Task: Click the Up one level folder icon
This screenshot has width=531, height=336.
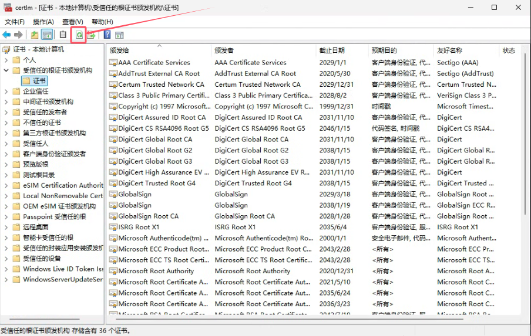Action: (35, 35)
